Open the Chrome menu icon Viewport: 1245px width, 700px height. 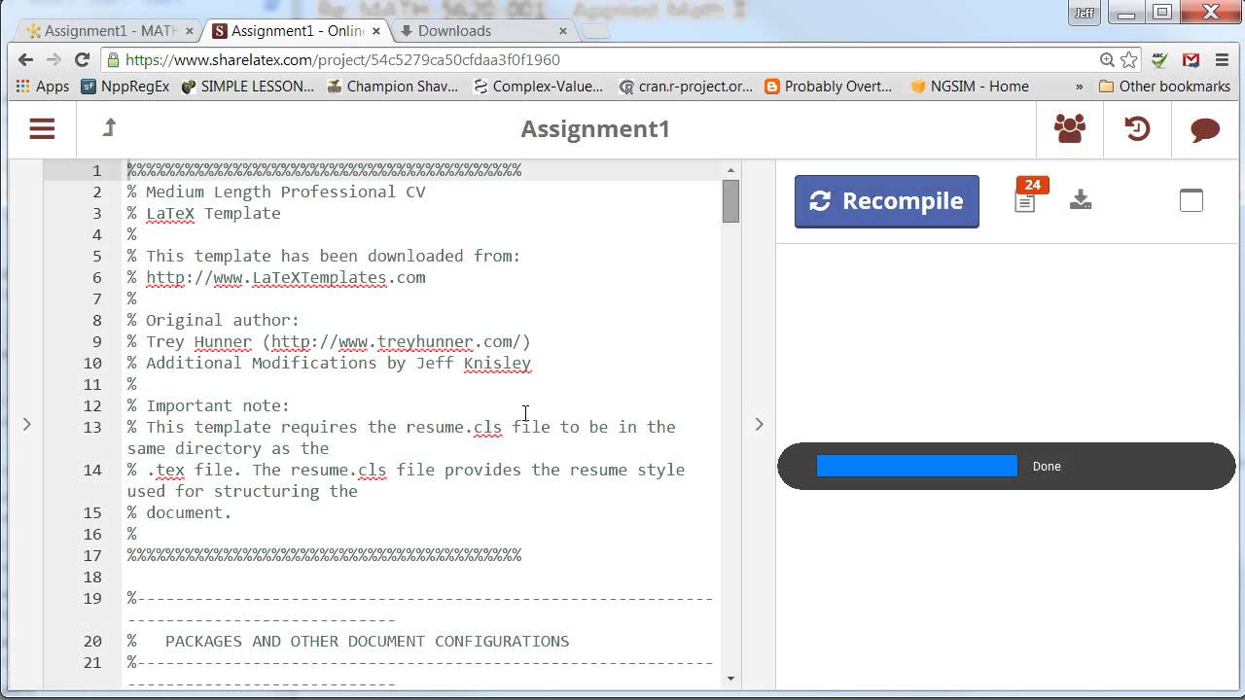(x=1223, y=59)
